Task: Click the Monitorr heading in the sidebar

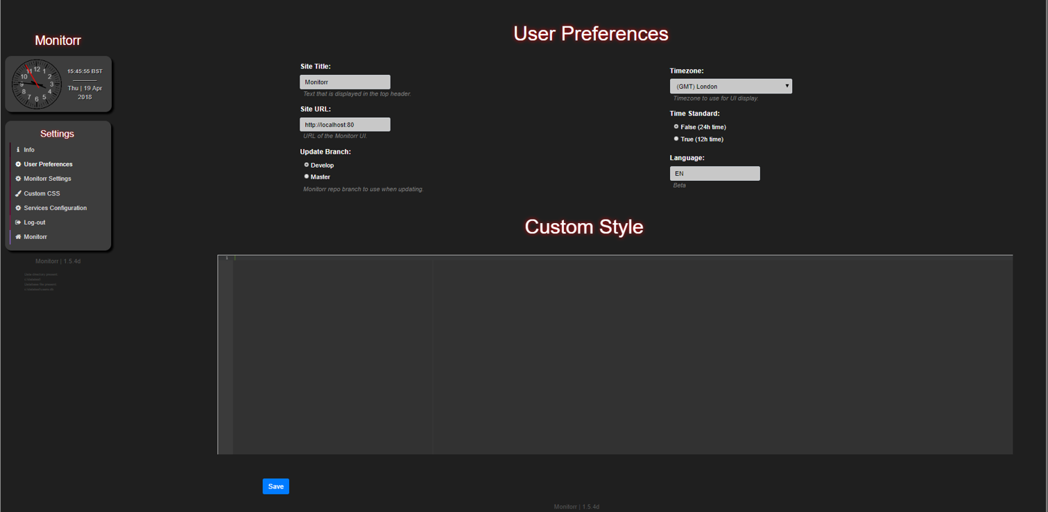Action: tap(58, 40)
